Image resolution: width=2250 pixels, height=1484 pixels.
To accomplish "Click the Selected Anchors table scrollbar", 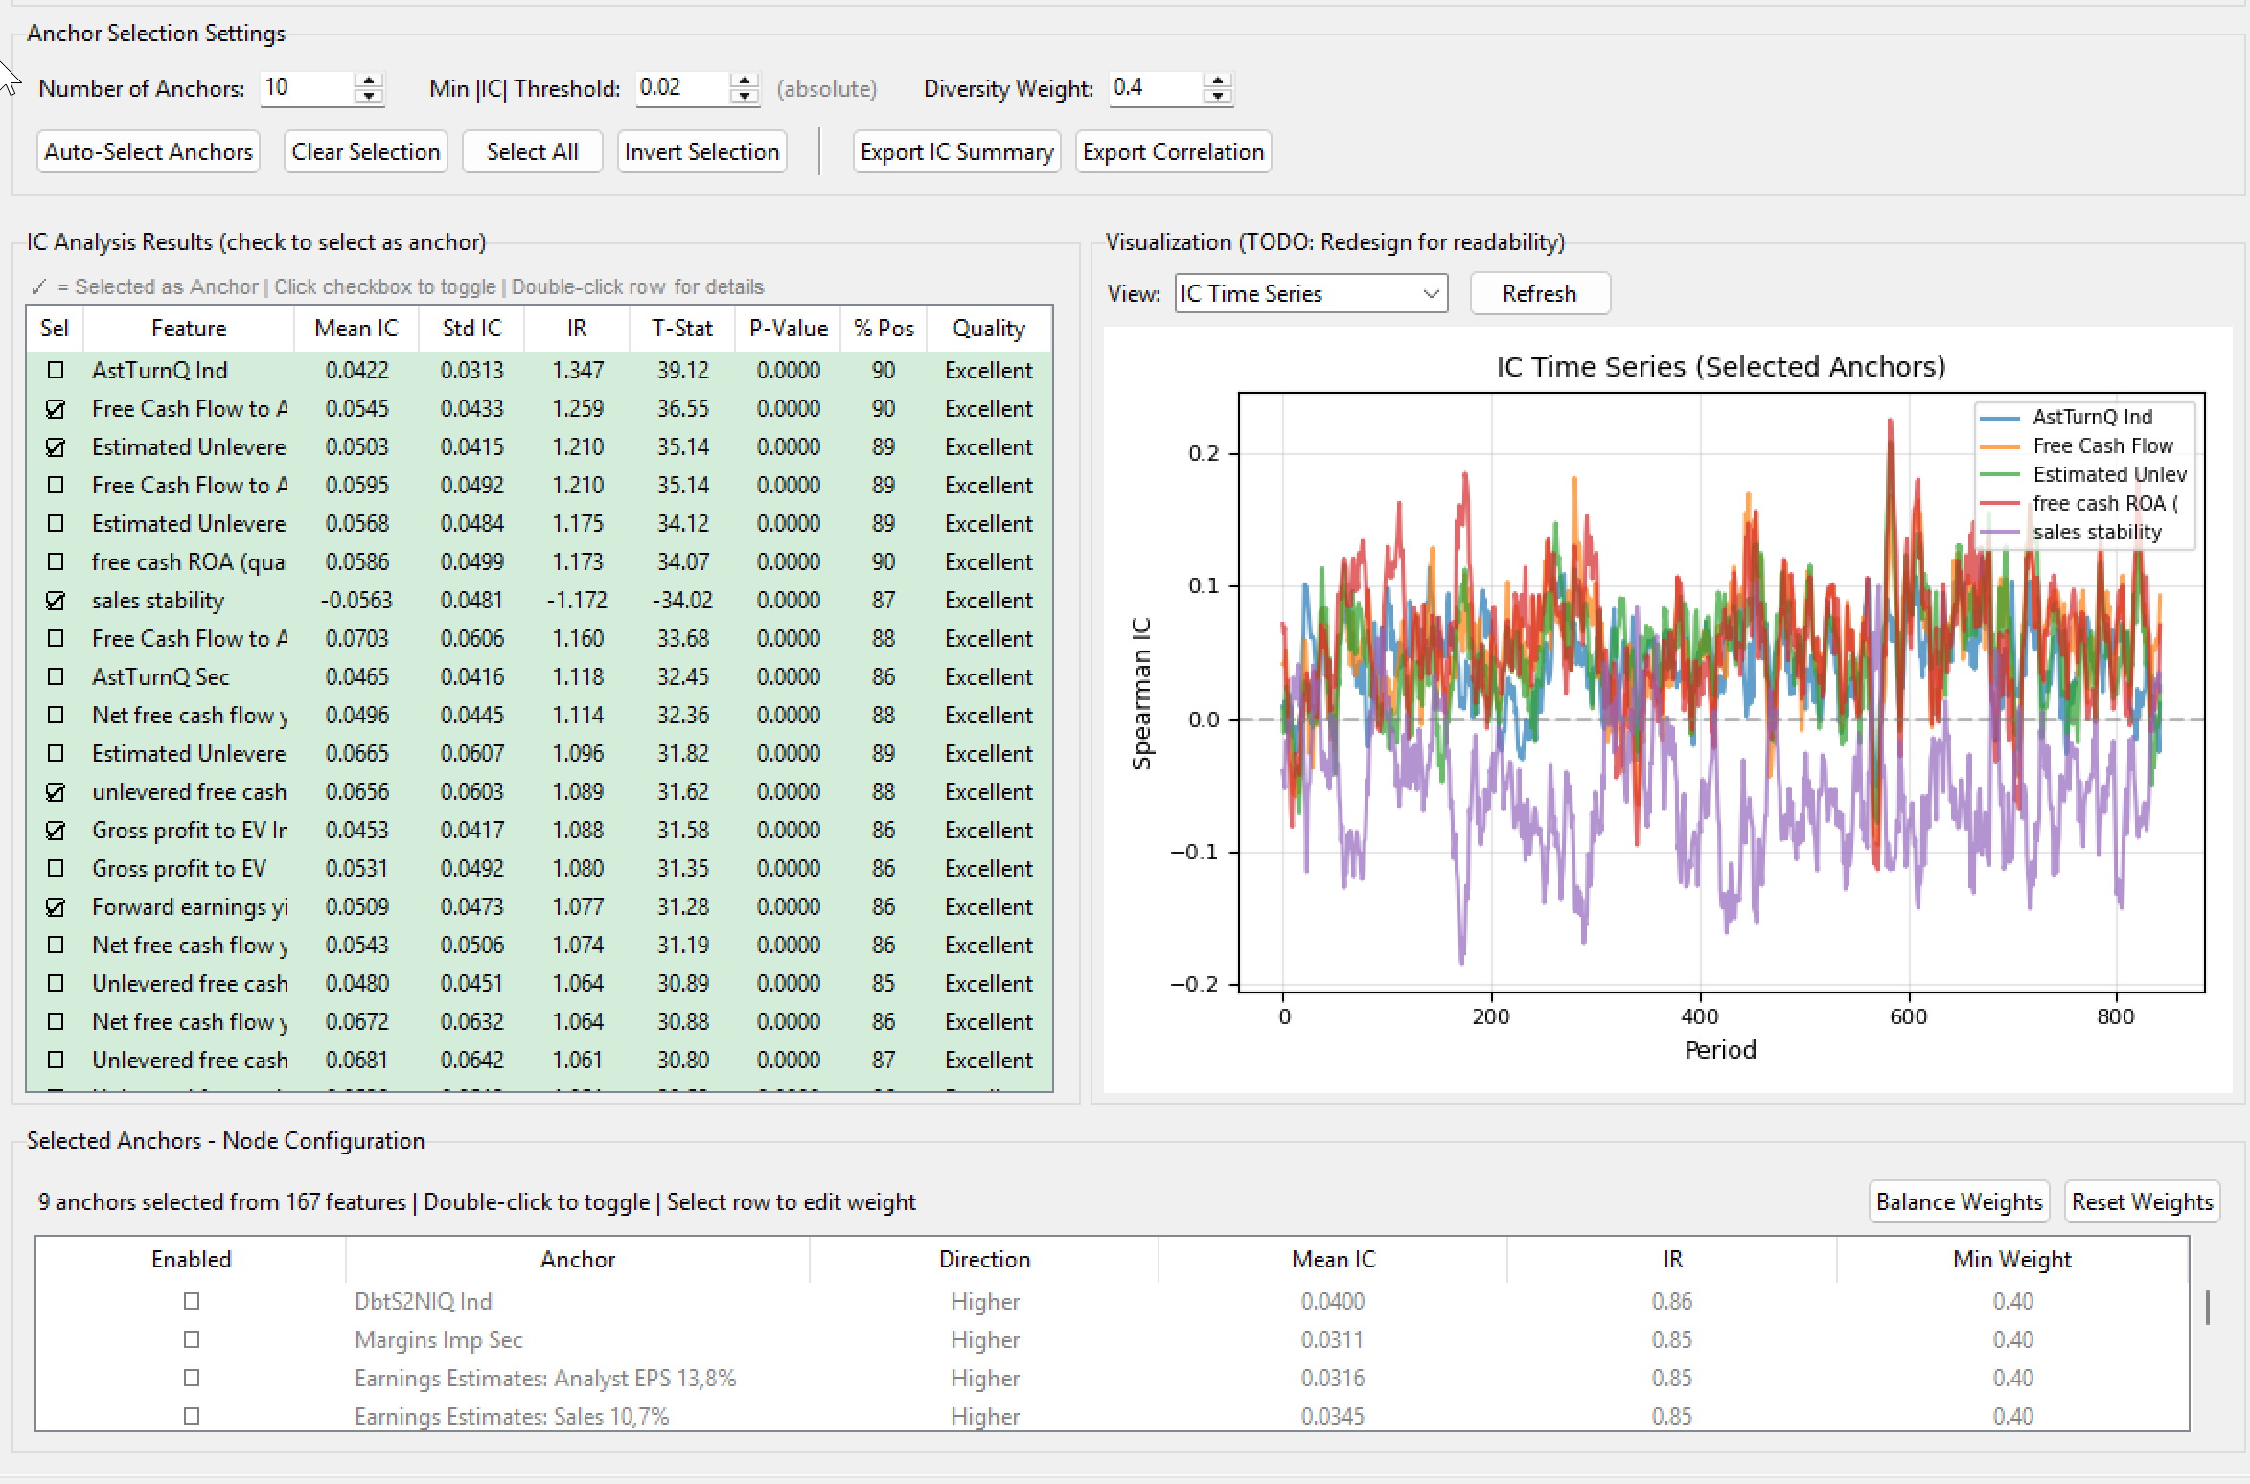I will tap(2207, 1308).
